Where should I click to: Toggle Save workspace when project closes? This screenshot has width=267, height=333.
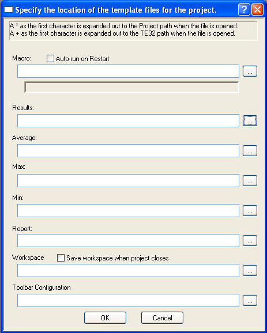coord(61,258)
